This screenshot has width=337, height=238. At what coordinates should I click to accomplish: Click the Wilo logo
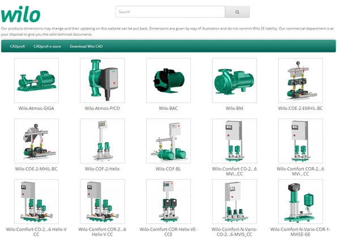[x=20, y=14]
